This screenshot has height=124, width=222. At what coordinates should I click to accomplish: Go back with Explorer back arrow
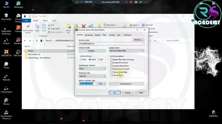[25, 41]
